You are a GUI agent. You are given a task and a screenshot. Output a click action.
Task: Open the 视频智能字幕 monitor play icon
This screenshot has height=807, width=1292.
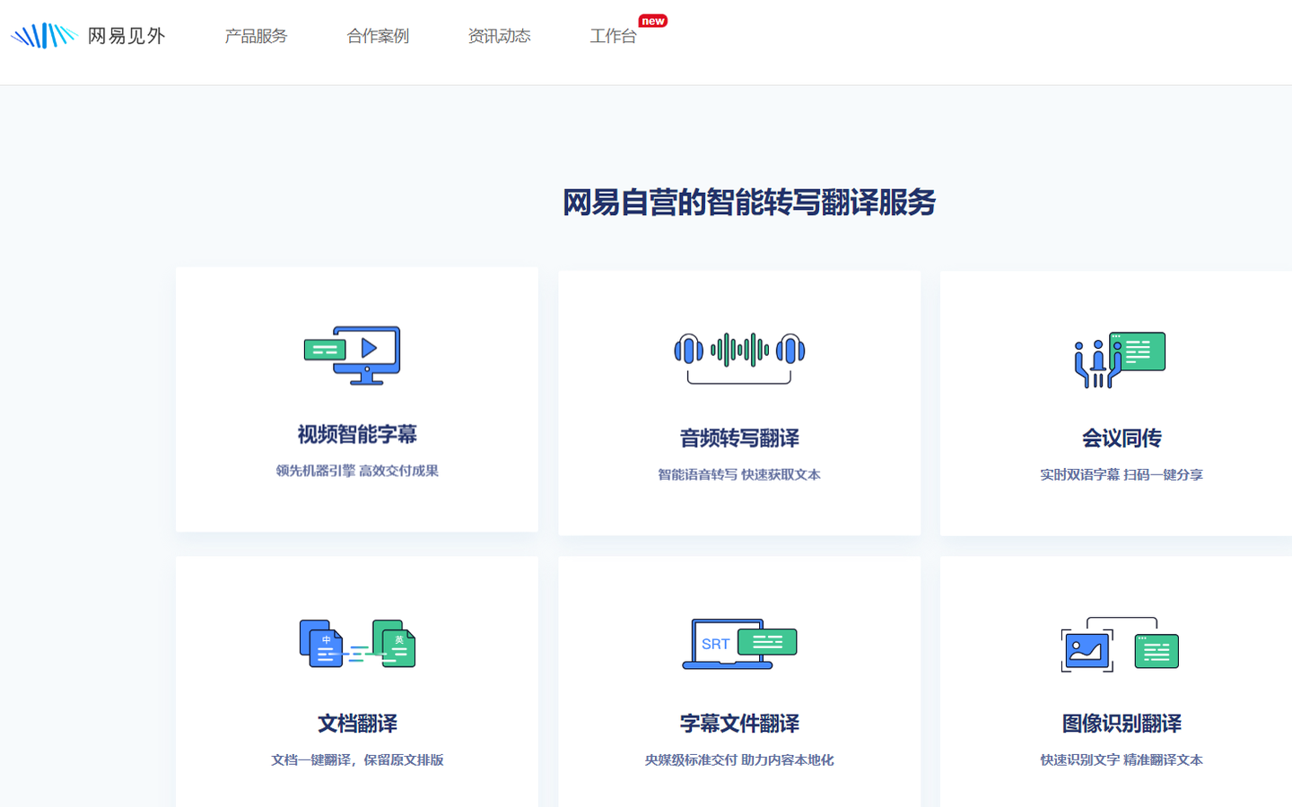(x=353, y=355)
